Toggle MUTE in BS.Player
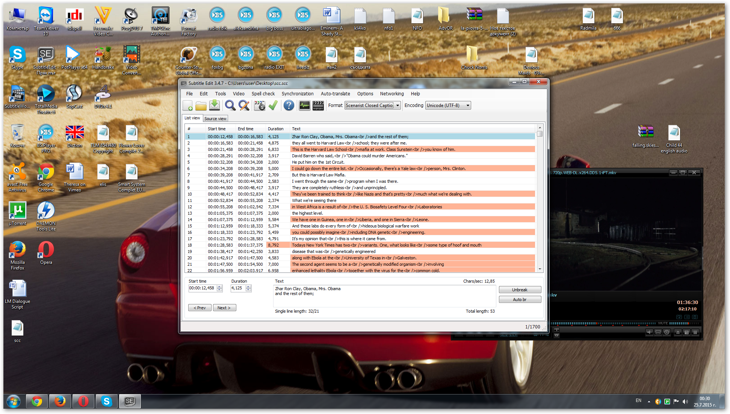 pos(663,323)
